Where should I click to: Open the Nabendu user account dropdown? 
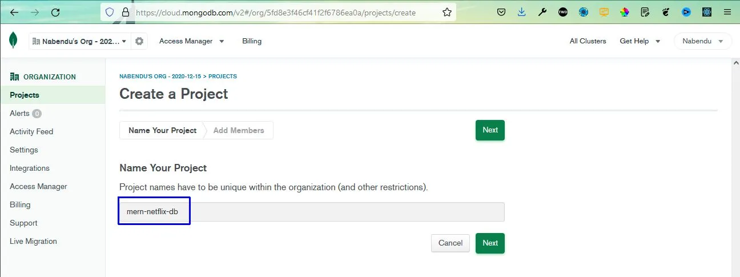703,41
